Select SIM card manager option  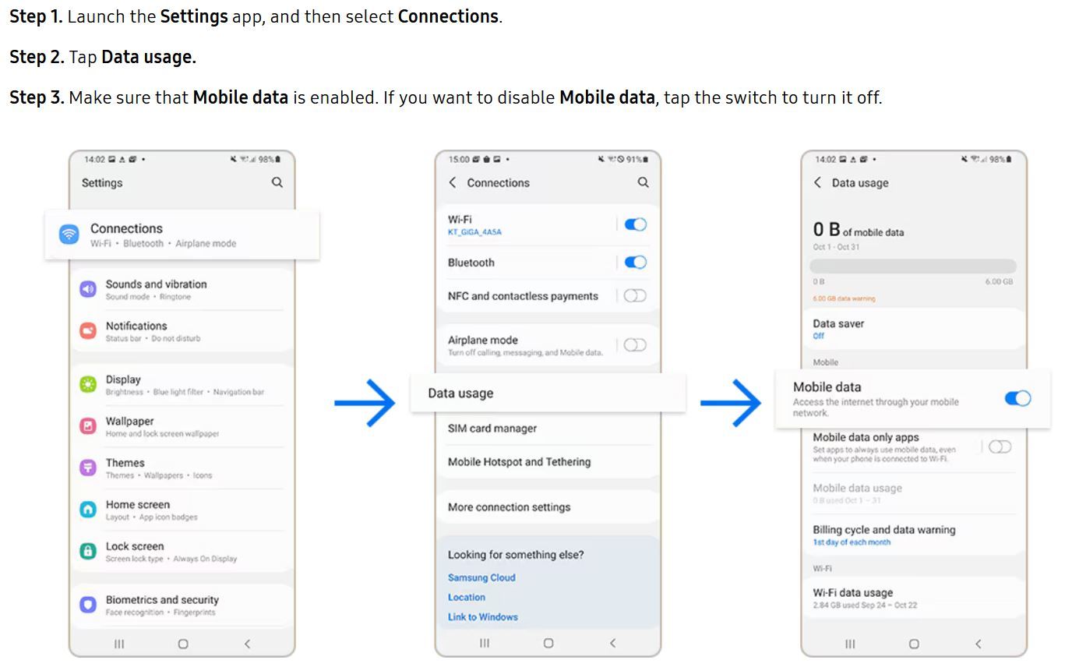tap(492, 429)
